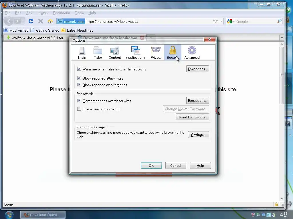Expand the location bar history dropdown
Image resolution: width=293 pixels, height=219 pixels.
(x=221, y=21)
